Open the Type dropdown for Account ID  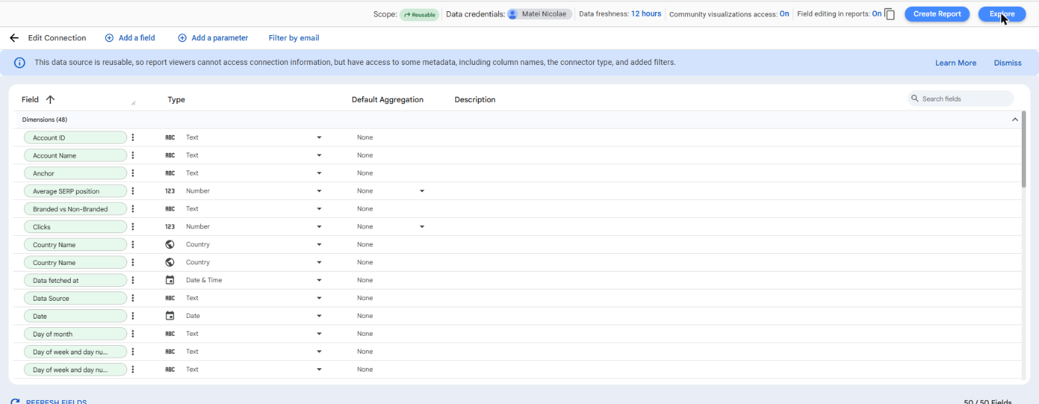[319, 137]
